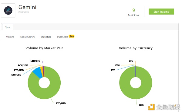182x112 pixels.
Task: Open the Markets tab
Action: click(x=10, y=37)
